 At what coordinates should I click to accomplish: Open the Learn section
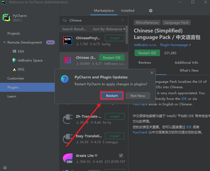[x=12, y=96]
